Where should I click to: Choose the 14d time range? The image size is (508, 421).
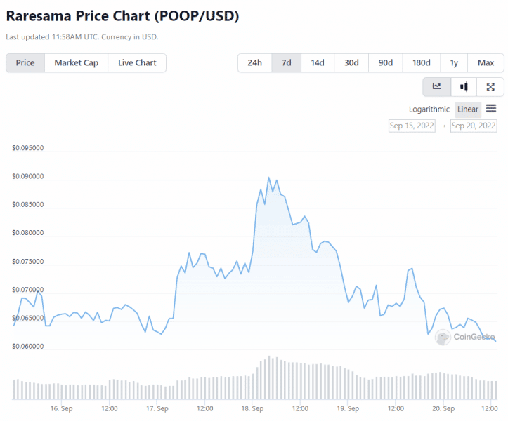pos(318,62)
